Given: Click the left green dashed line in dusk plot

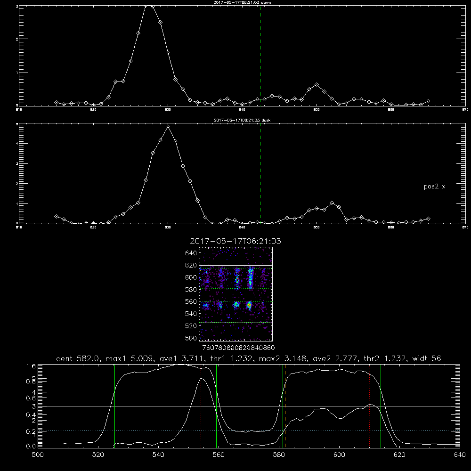Looking at the screenshot, I should (x=150, y=174).
